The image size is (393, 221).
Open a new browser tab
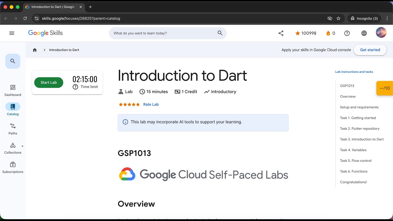90,7
